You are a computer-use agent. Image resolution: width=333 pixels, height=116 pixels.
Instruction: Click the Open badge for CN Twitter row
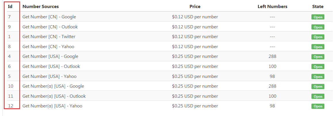[318, 37]
